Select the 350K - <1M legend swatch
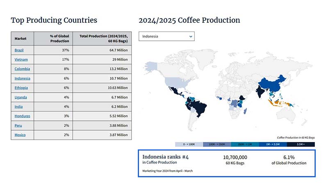 point(245,144)
